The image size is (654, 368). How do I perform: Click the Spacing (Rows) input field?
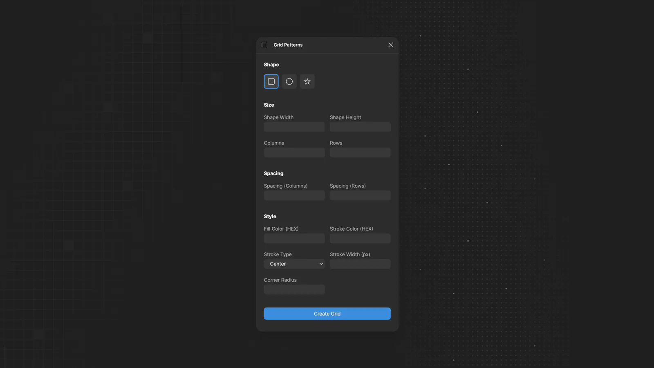click(x=360, y=195)
